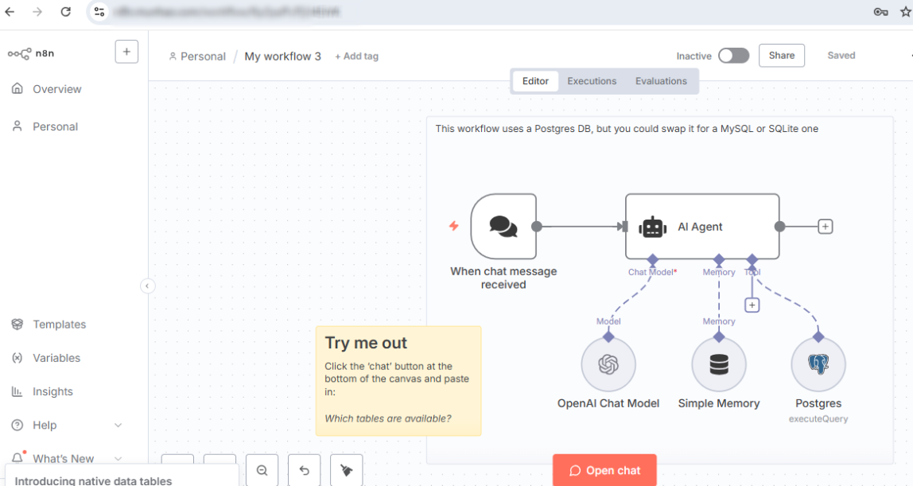The image size is (913, 486).
Task: Add node after AI Agent output
Action: [825, 227]
